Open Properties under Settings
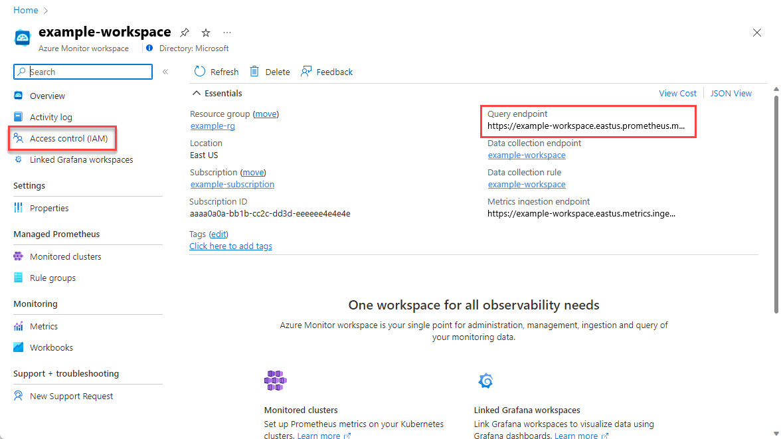Image resolution: width=781 pixels, height=439 pixels. (x=49, y=209)
